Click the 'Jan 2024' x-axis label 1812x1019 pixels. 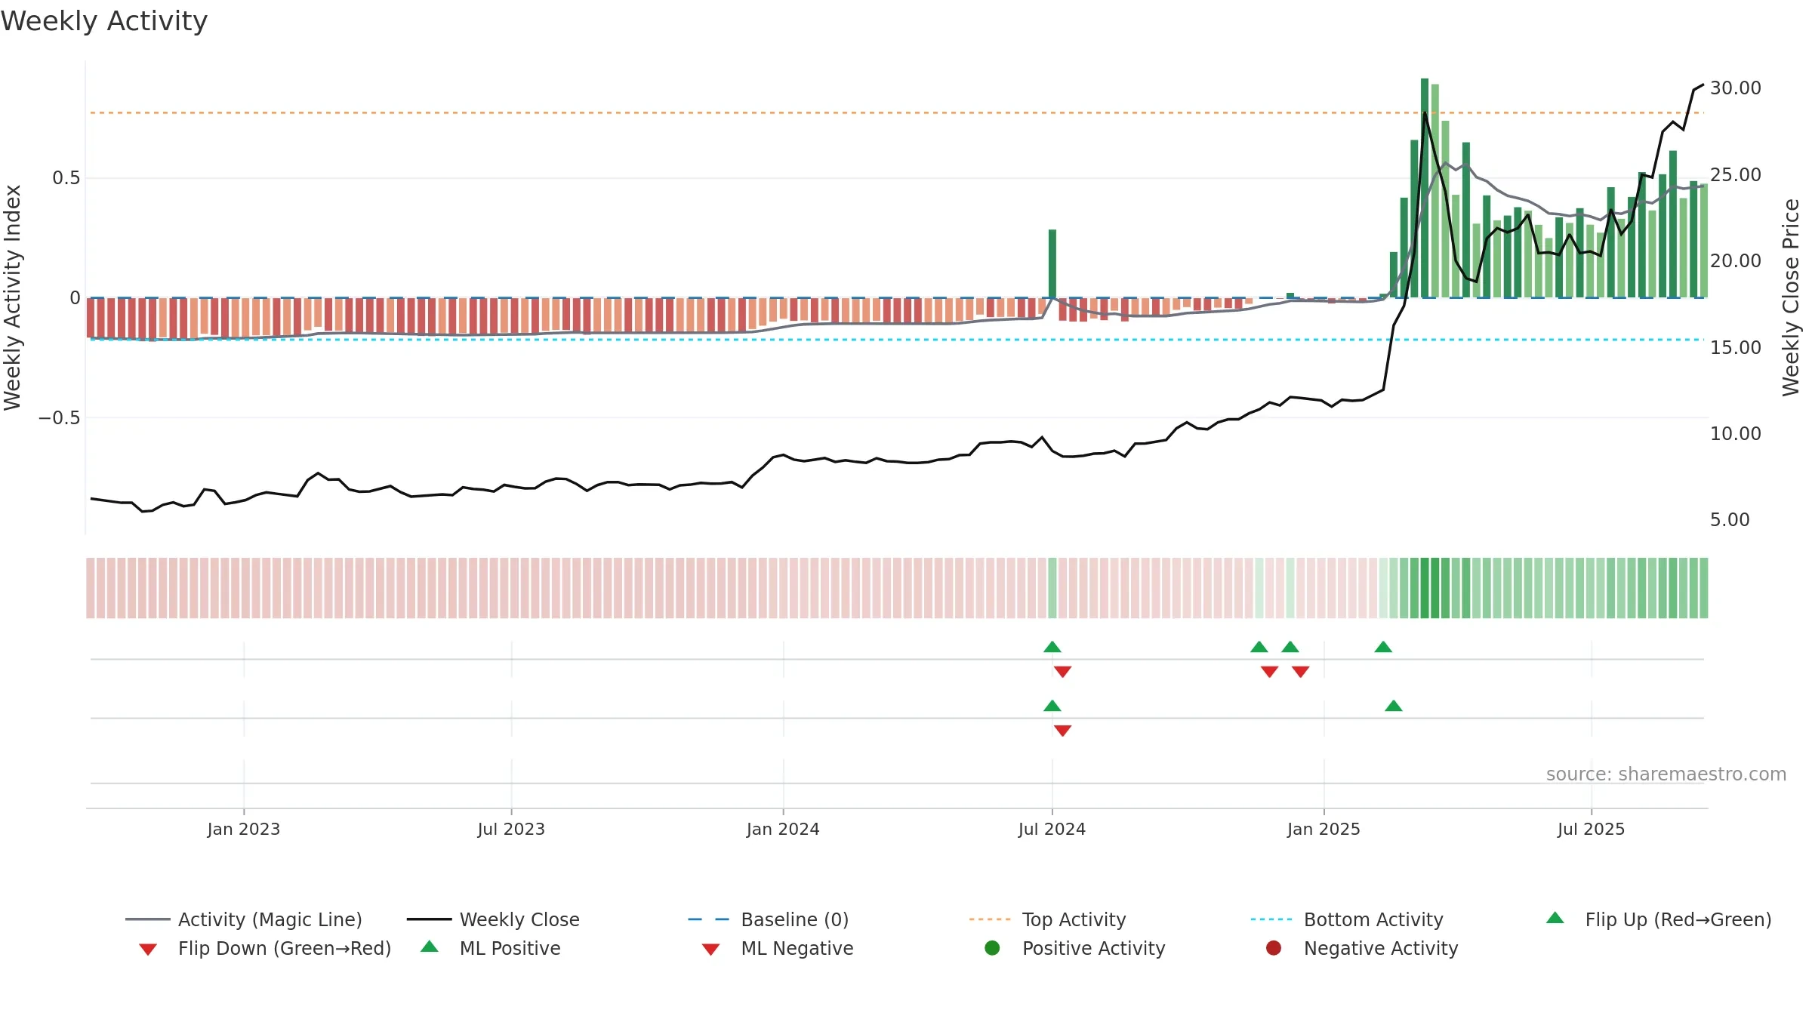(x=783, y=829)
